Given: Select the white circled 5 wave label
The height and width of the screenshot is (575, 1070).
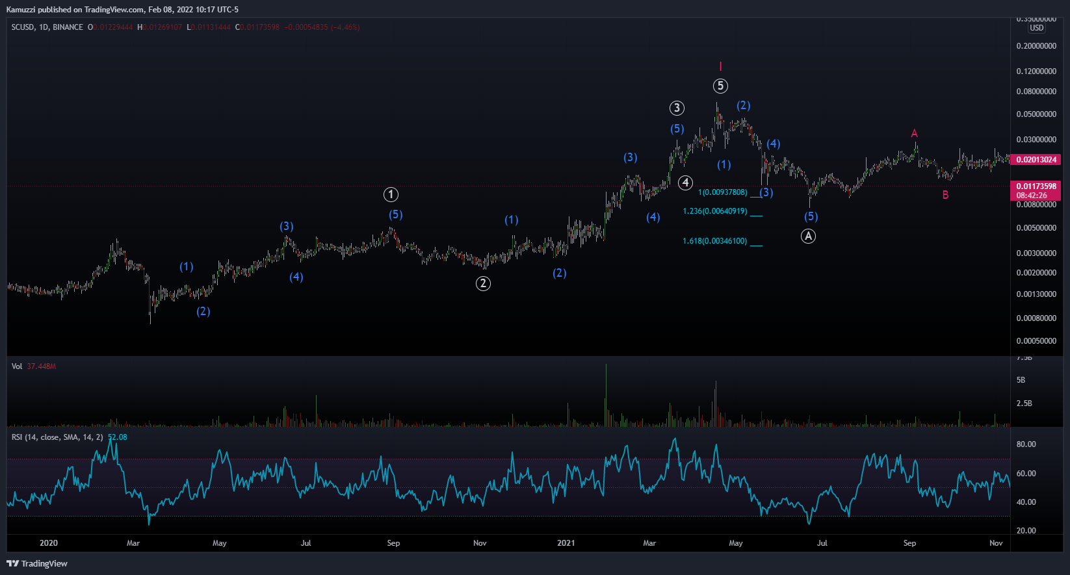Looking at the screenshot, I should pos(720,86).
